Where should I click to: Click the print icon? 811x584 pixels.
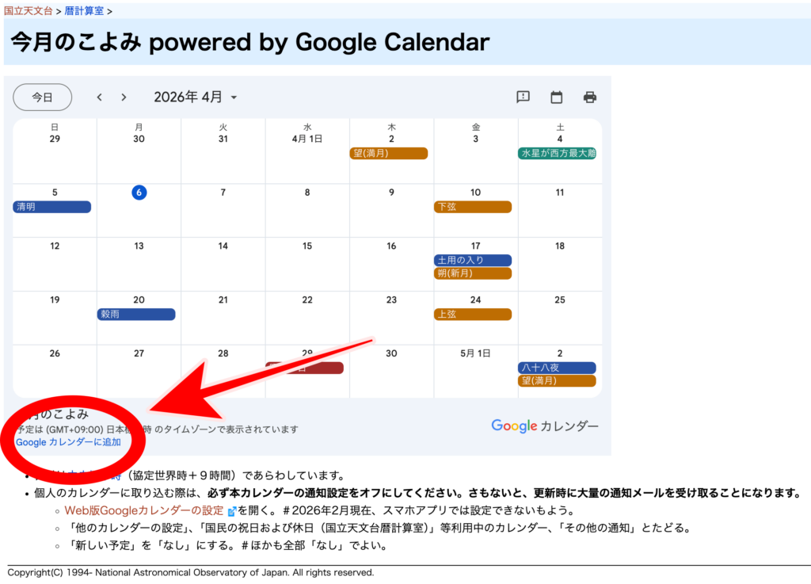tap(590, 97)
